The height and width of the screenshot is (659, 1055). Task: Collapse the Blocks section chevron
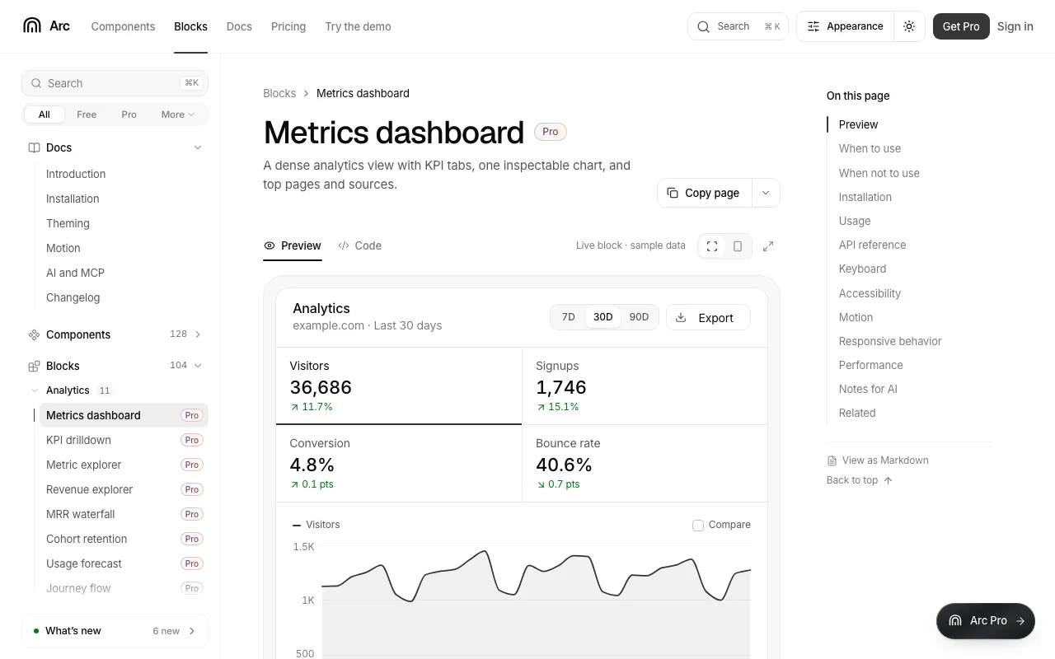(x=198, y=366)
